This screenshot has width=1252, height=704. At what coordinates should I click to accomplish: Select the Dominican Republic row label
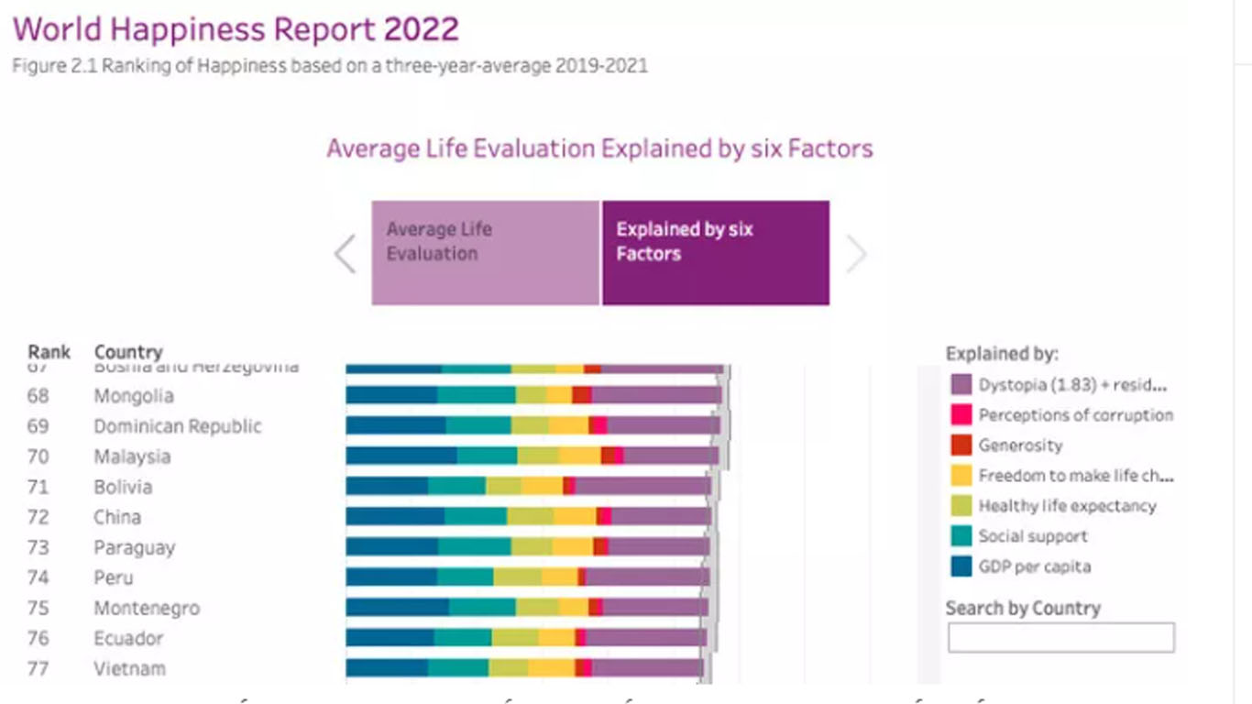point(178,426)
